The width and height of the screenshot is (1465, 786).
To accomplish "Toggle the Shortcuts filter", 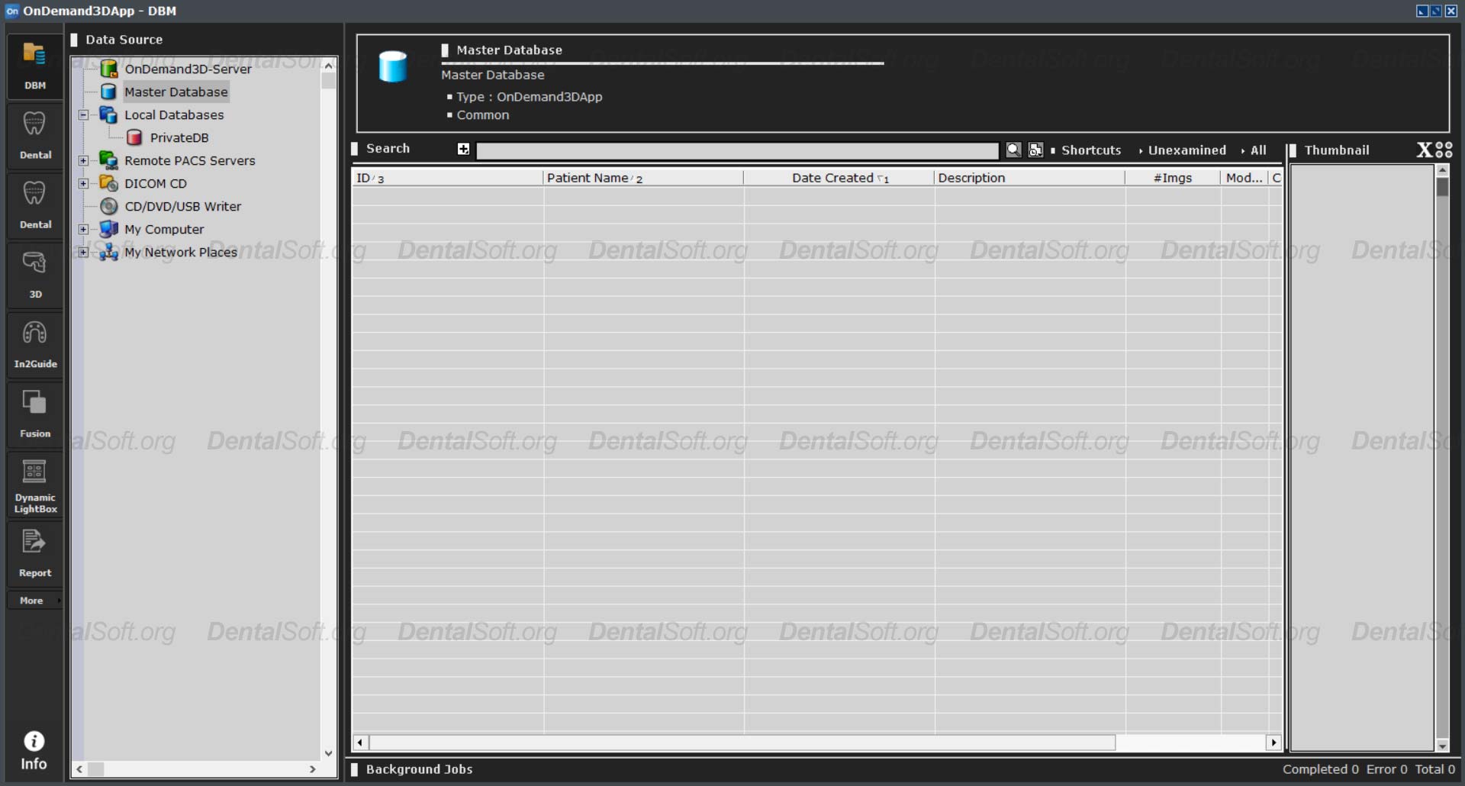I will tap(1090, 150).
